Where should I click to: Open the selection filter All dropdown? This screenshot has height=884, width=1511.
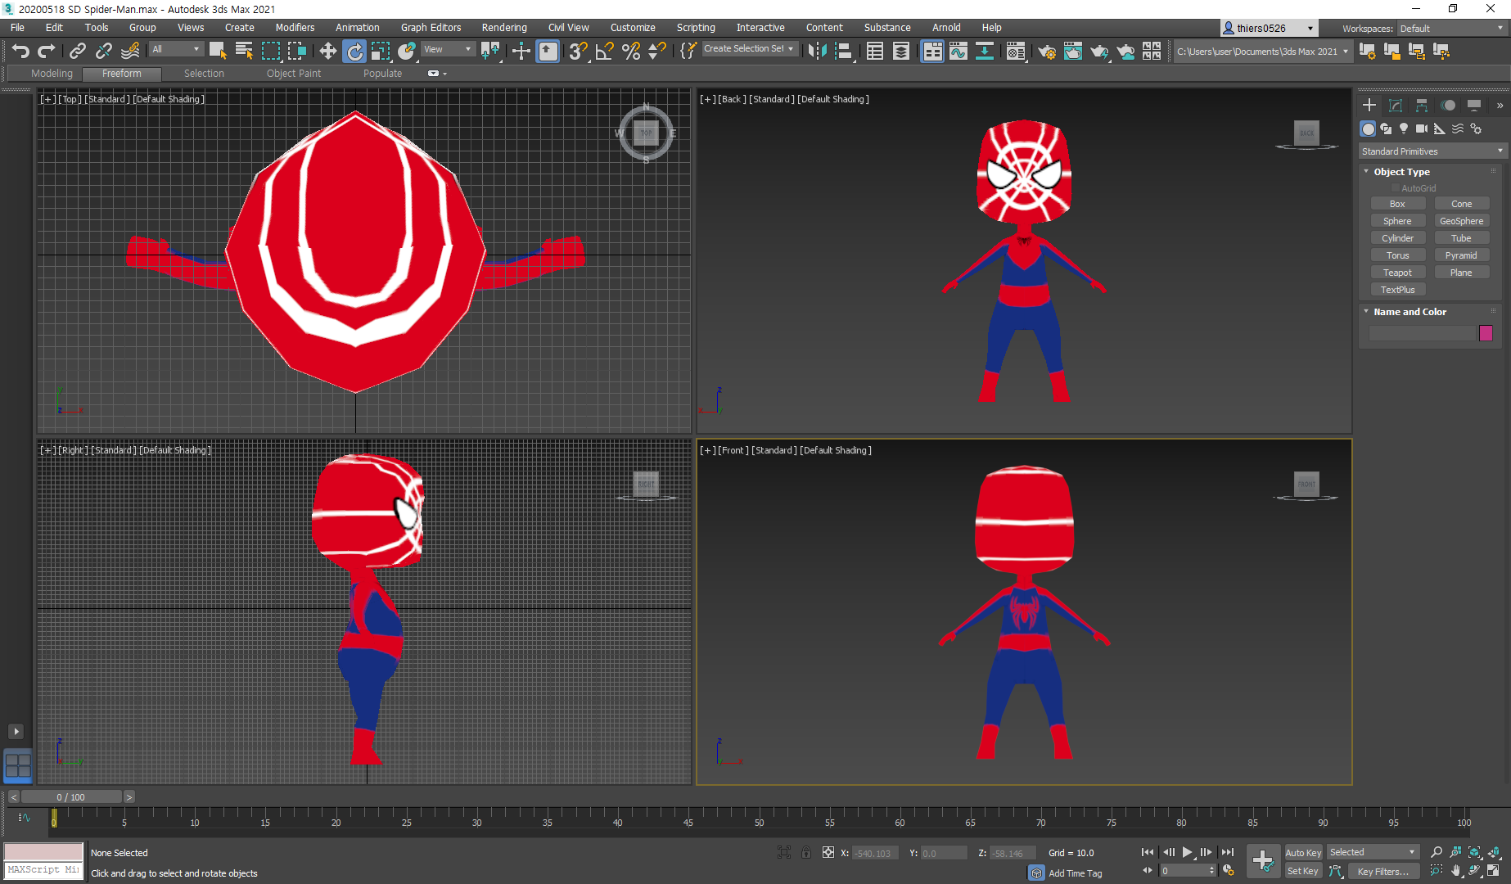pos(175,50)
